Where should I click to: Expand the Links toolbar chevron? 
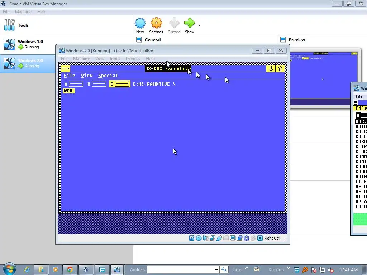click(247, 268)
